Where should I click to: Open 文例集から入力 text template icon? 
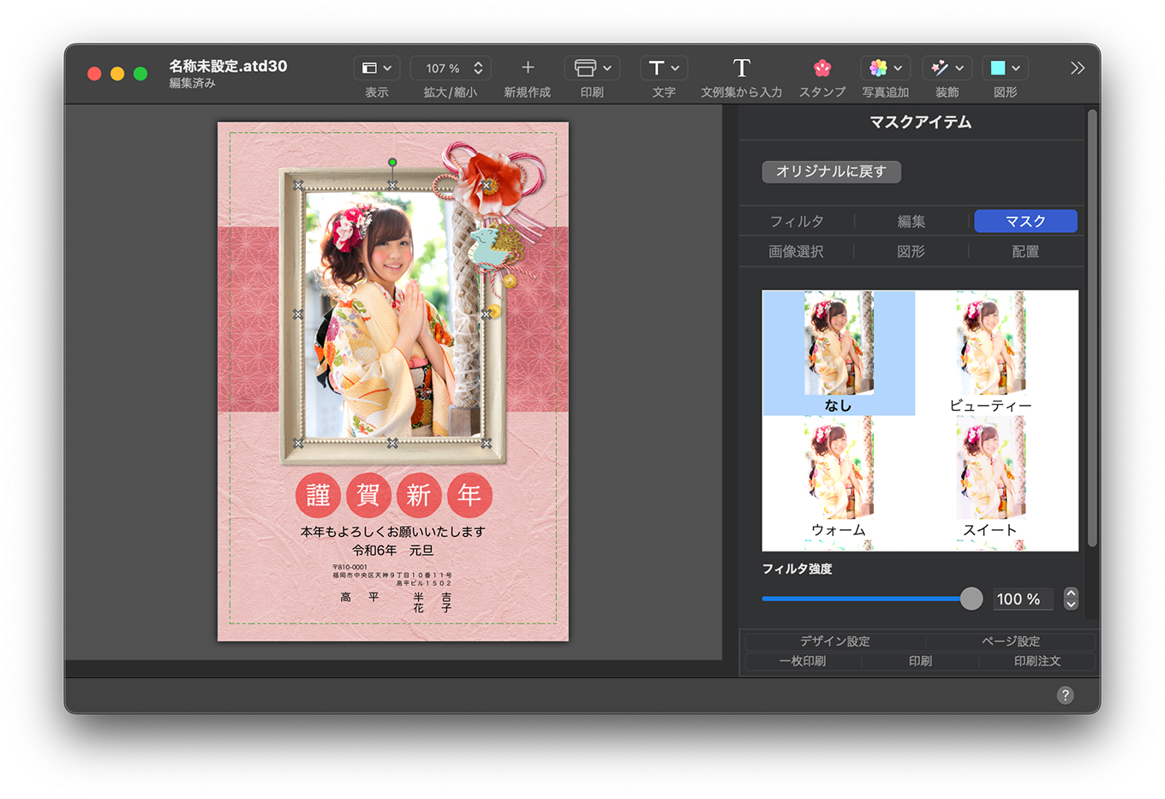[742, 68]
